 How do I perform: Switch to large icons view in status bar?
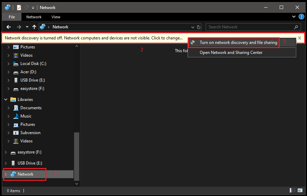tap(299, 190)
